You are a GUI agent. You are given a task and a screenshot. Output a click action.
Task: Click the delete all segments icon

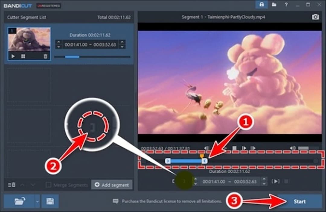(12, 185)
